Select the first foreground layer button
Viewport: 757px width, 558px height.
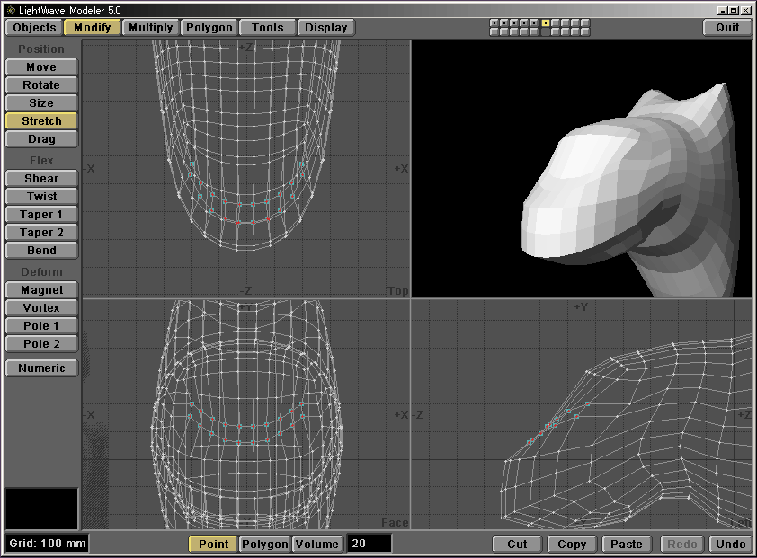click(494, 22)
